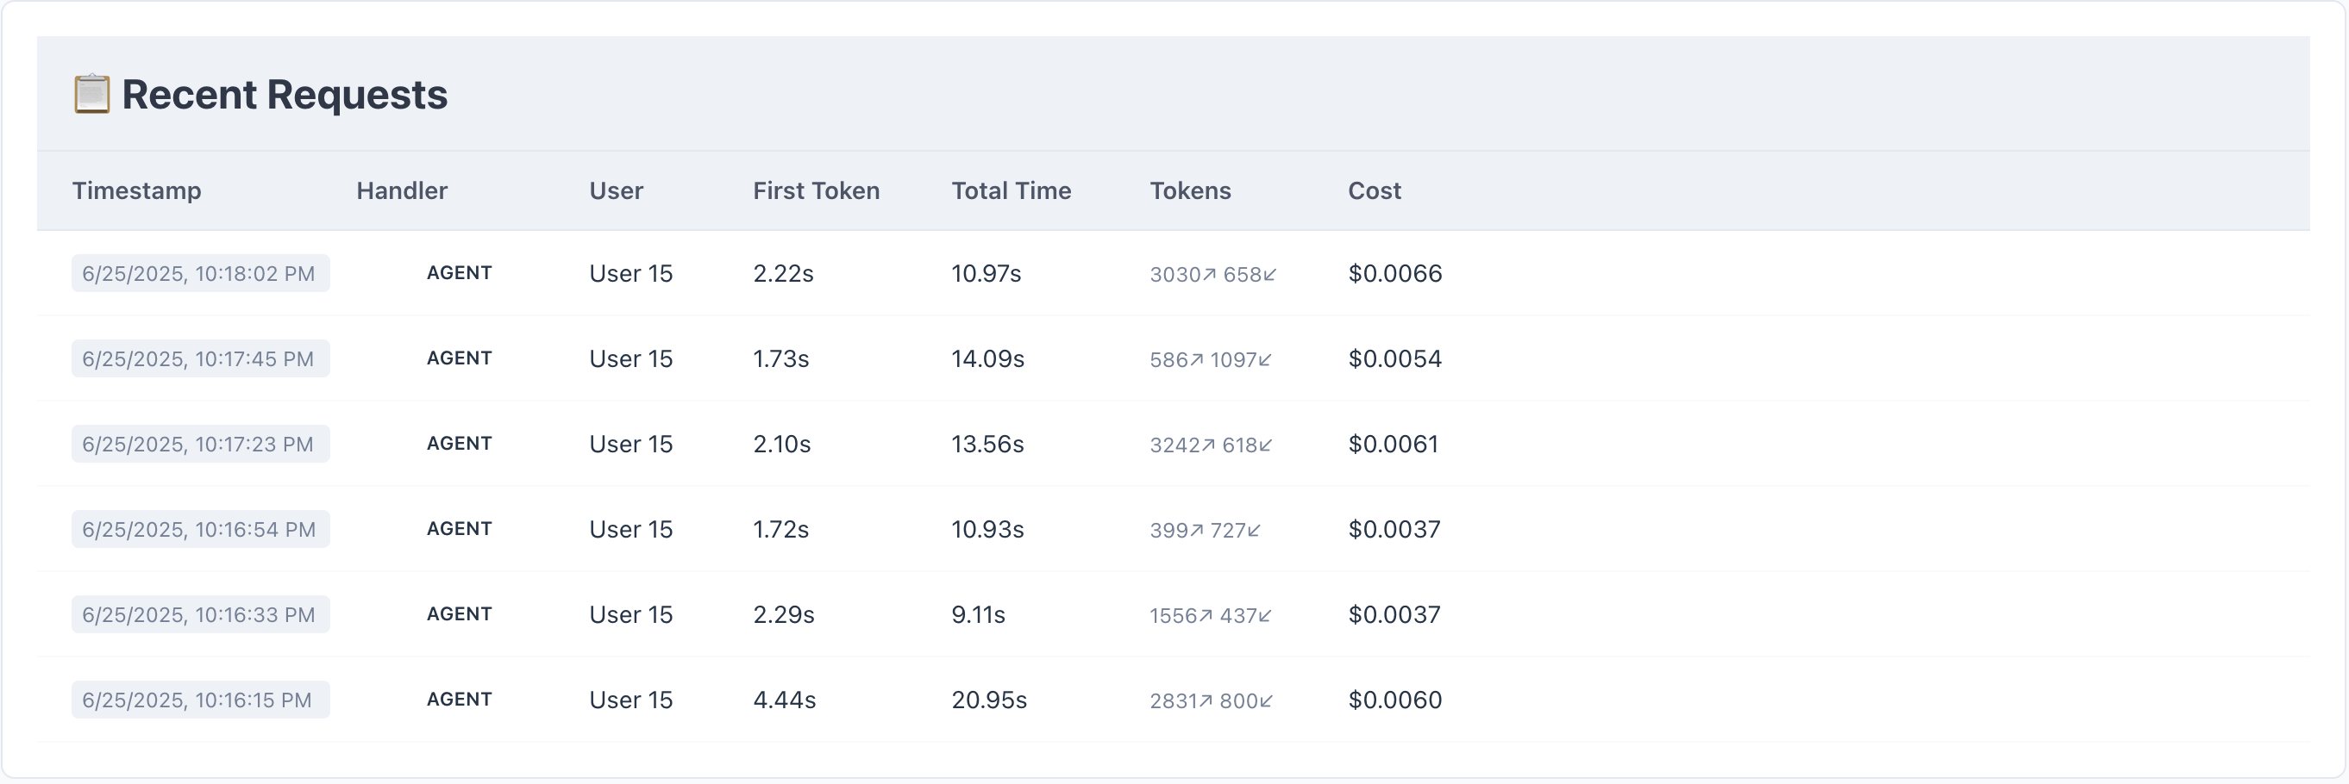Select the 10:16:54 PM timestamp badge
The width and height of the screenshot is (2349, 784).
coord(200,529)
